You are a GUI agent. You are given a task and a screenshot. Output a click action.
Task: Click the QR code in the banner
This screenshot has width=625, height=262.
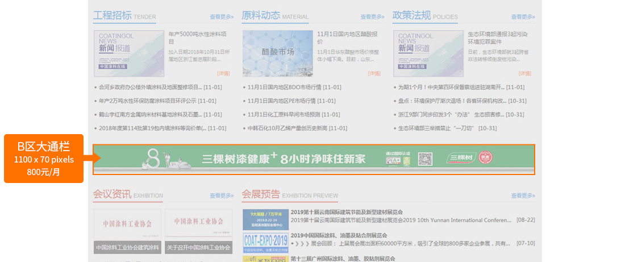click(x=425, y=159)
